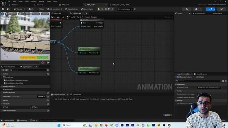
Task: Select Event Blueprint Update Animation entry
Action: click(17, 80)
